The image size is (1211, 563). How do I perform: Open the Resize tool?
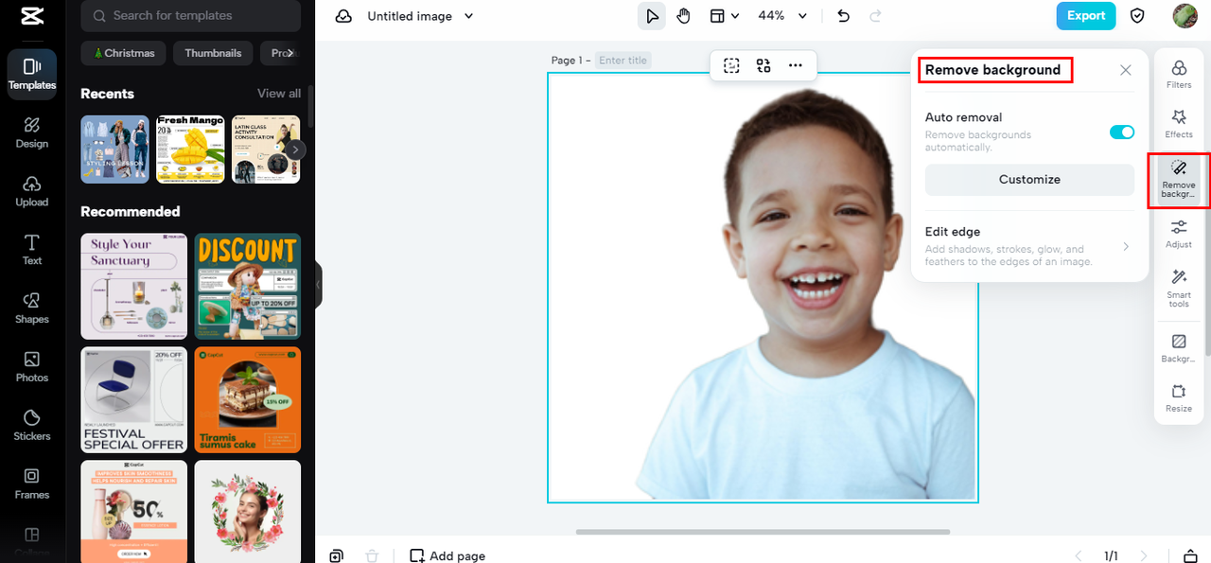[x=1179, y=398]
